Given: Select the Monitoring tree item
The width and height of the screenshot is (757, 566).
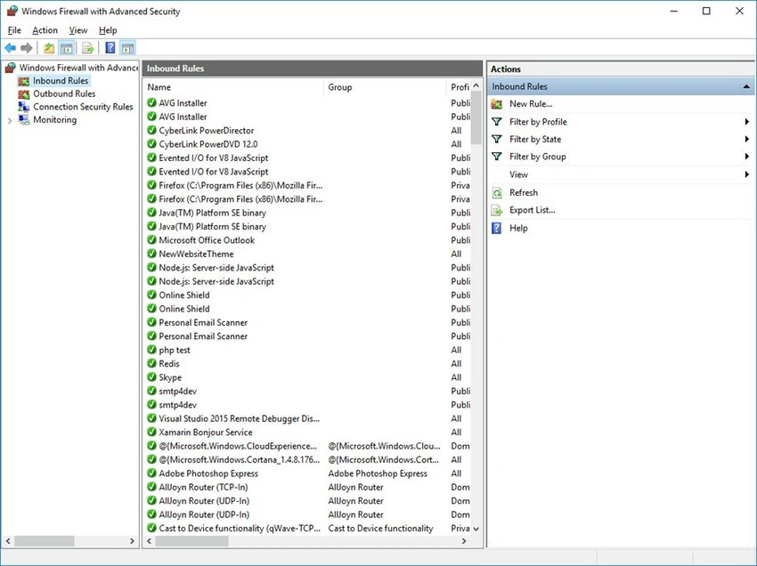Looking at the screenshot, I should [54, 119].
